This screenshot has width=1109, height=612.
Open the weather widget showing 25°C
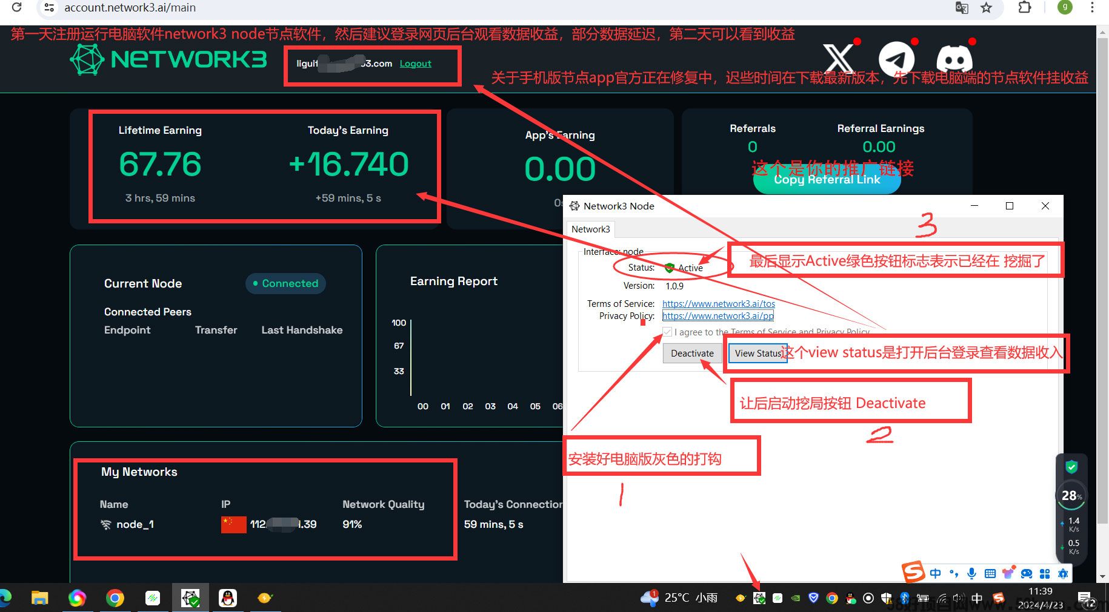tap(679, 598)
